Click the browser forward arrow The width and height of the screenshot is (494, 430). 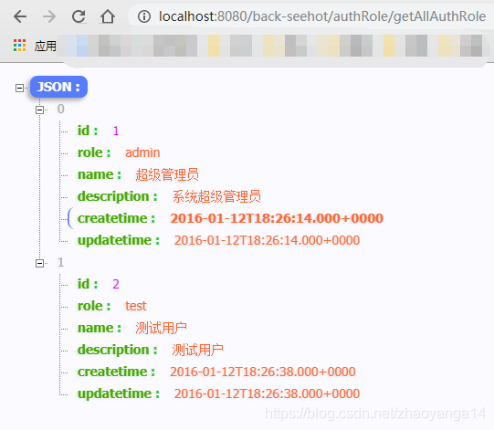[49, 16]
